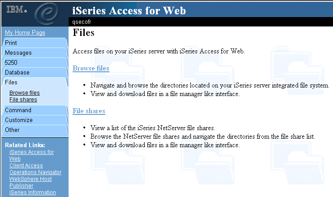
Task: Open the Other navigation tab
Action: tap(35, 130)
